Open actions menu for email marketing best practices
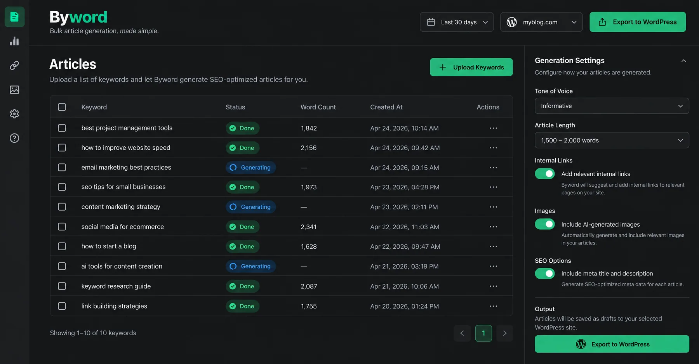This screenshot has height=364, width=699. point(493,168)
